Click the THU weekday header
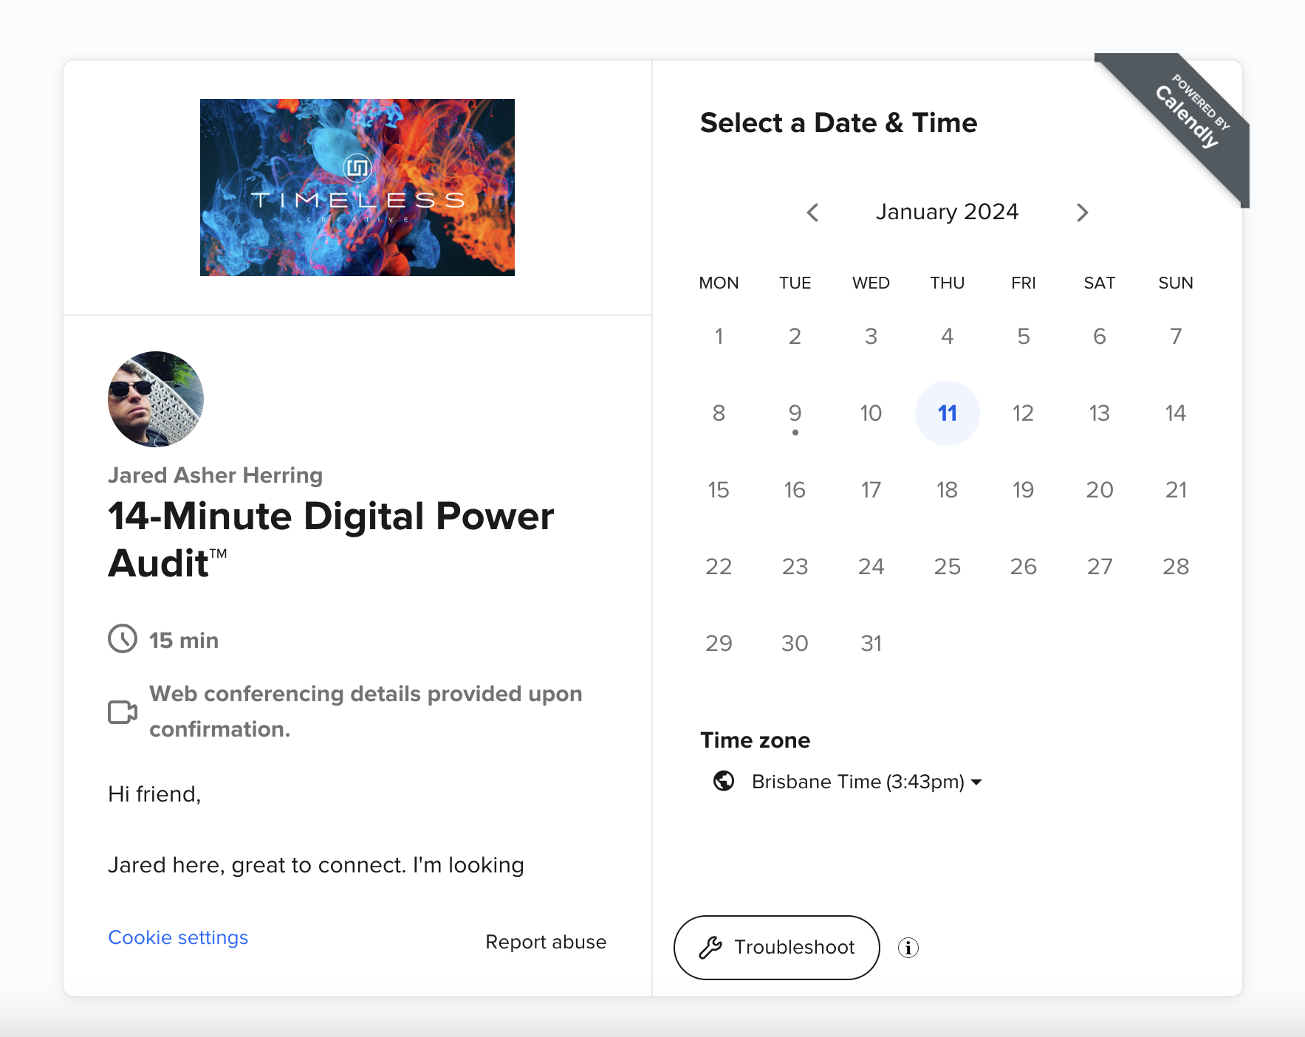Viewport: 1305px width, 1037px height. click(x=948, y=283)
